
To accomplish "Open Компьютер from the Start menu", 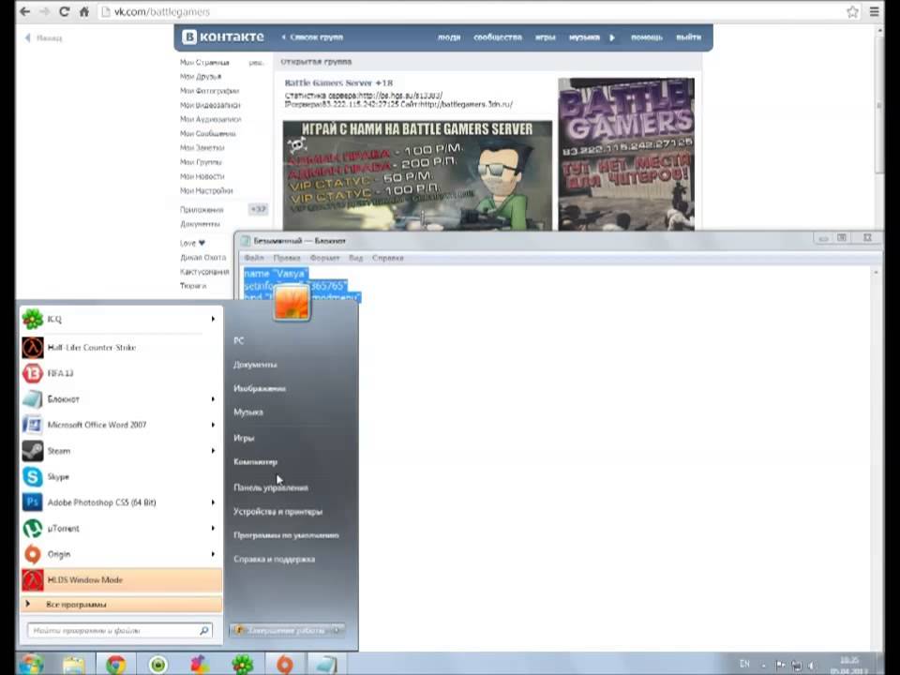I will 255,461.
